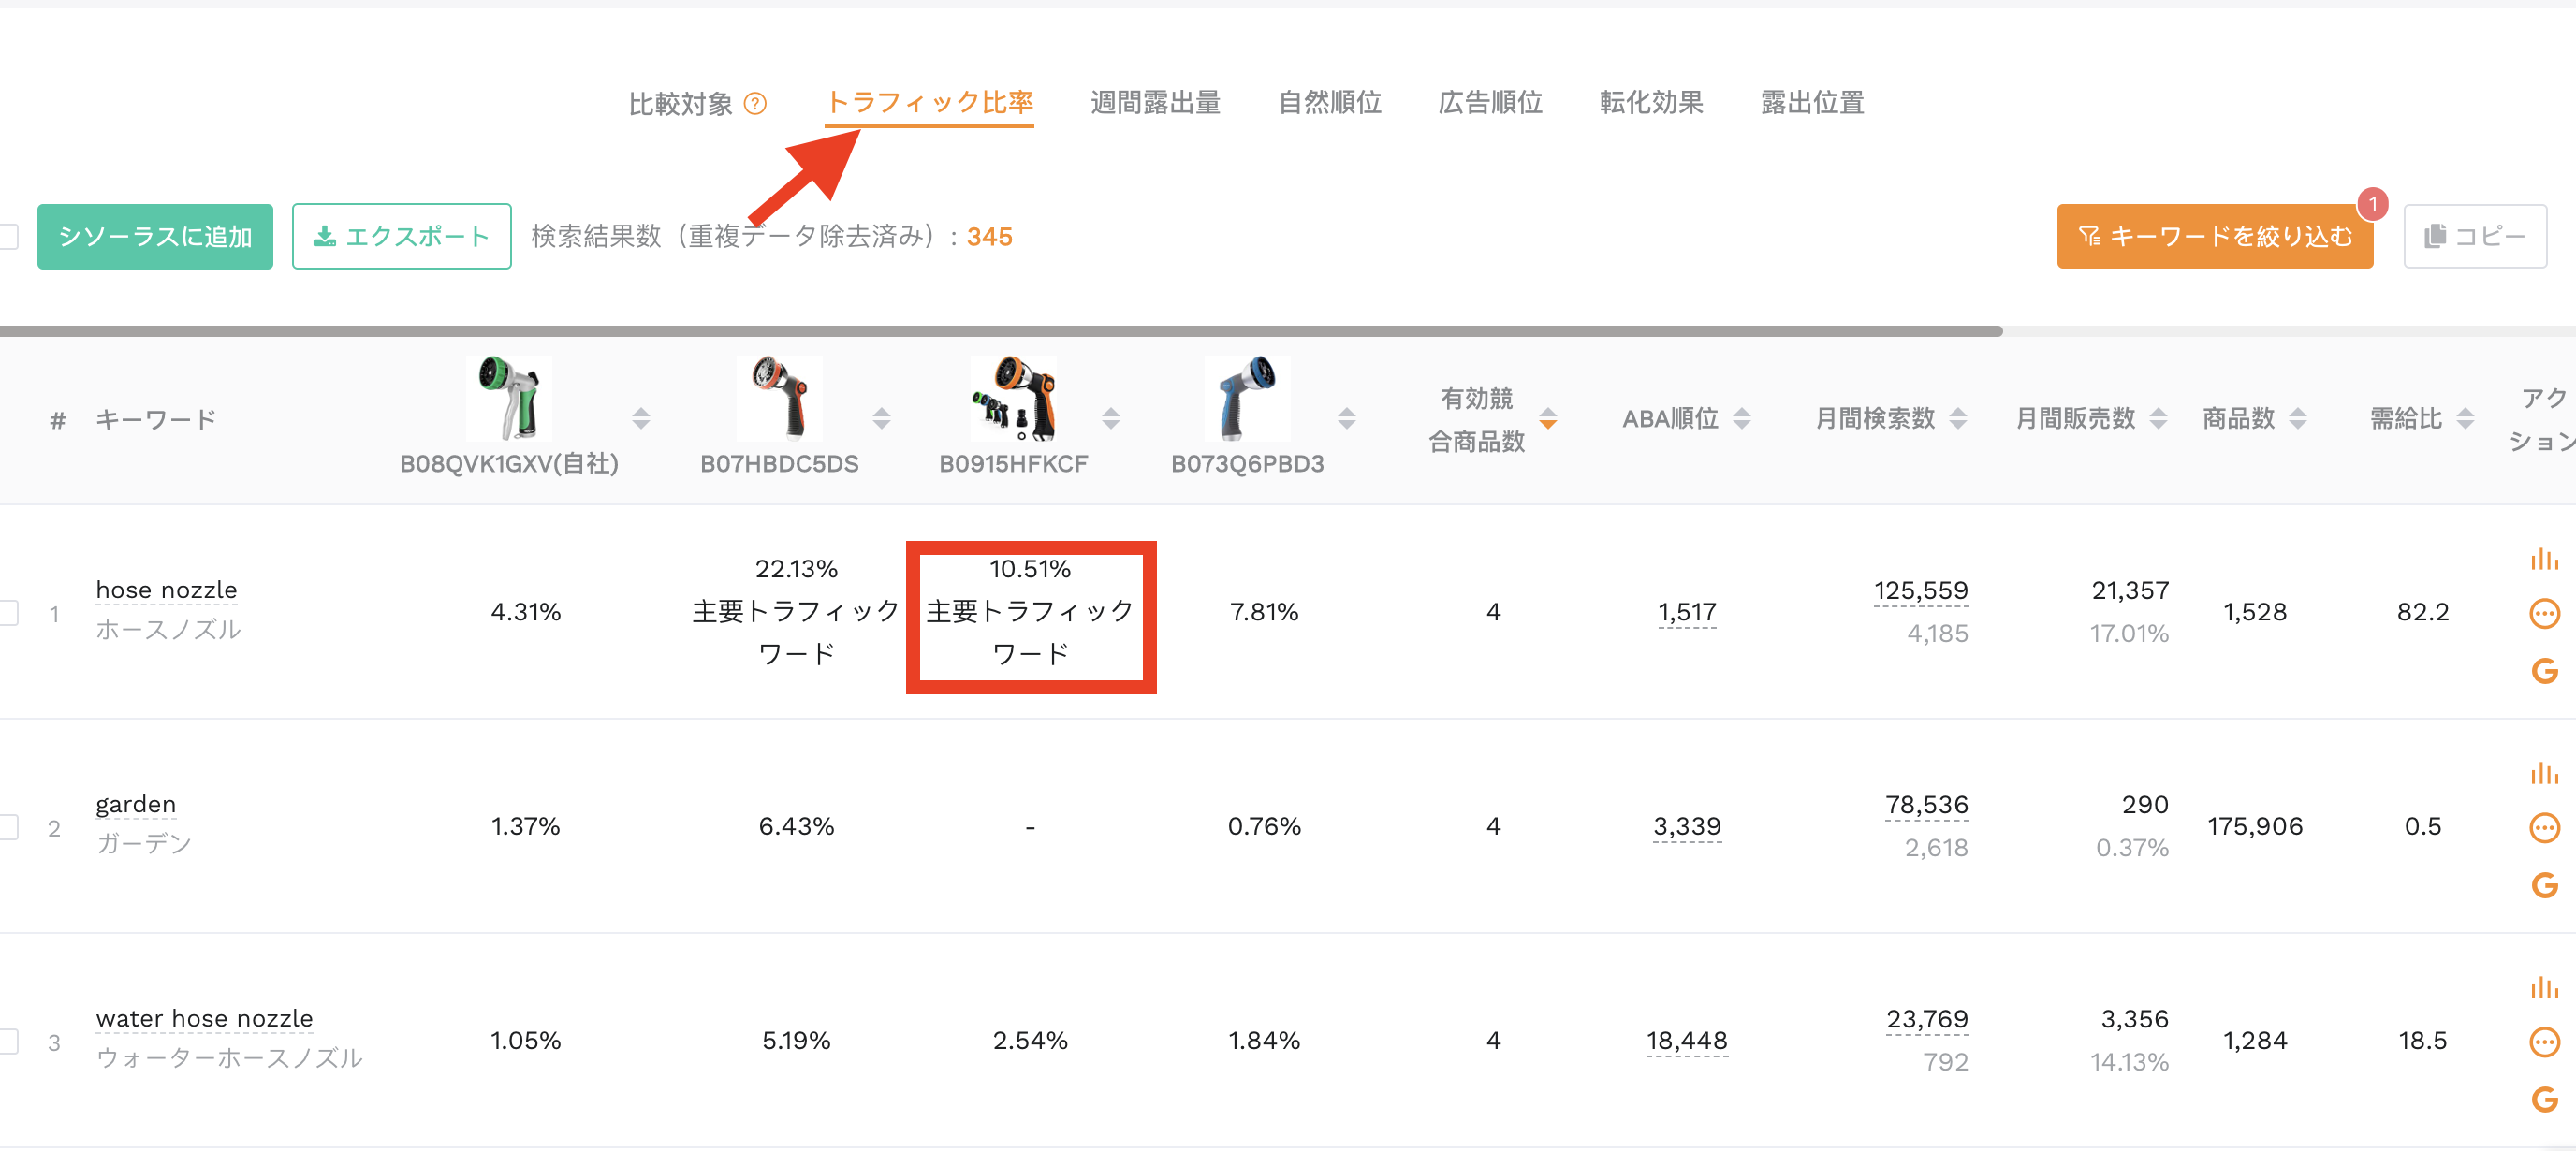The height and width of the screenshot is (1151, 2576).
Task: Switch to the 広告順位 tab
Action: click(x=1490, y=103)
